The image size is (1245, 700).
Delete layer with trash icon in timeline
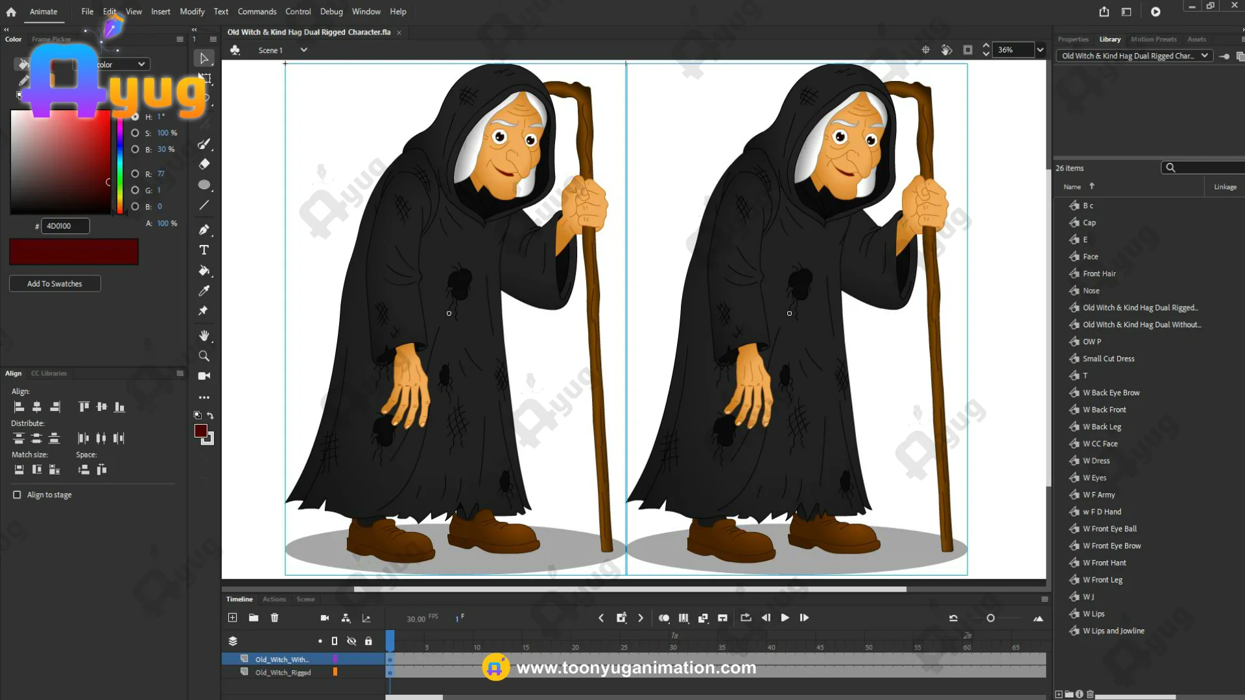tap(274, 618)
